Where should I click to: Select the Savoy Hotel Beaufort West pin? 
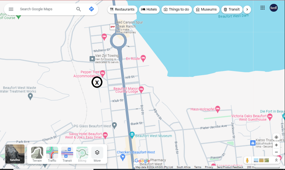(105, 135)
